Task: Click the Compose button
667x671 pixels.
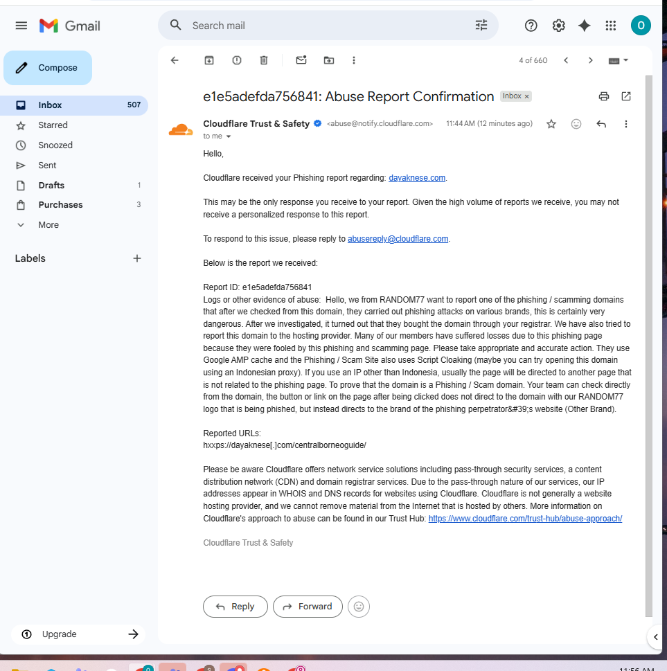Action: [x=48, y=68]
